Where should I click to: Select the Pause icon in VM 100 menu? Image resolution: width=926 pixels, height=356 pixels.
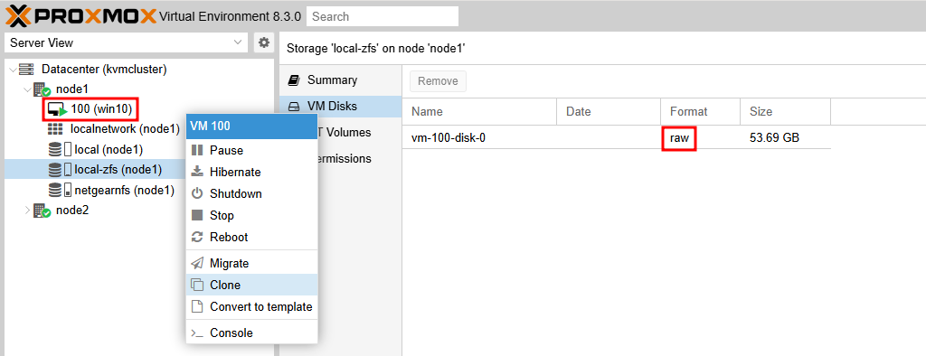[x=197, y=151]
